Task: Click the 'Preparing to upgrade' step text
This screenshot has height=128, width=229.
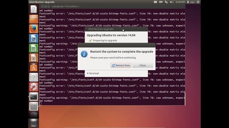Action: tap(105, 40)
